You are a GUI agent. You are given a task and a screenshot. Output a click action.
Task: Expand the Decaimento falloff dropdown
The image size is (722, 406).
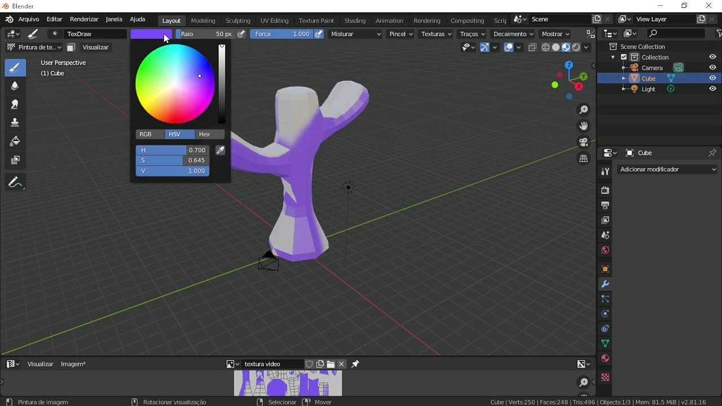point(513,34)
